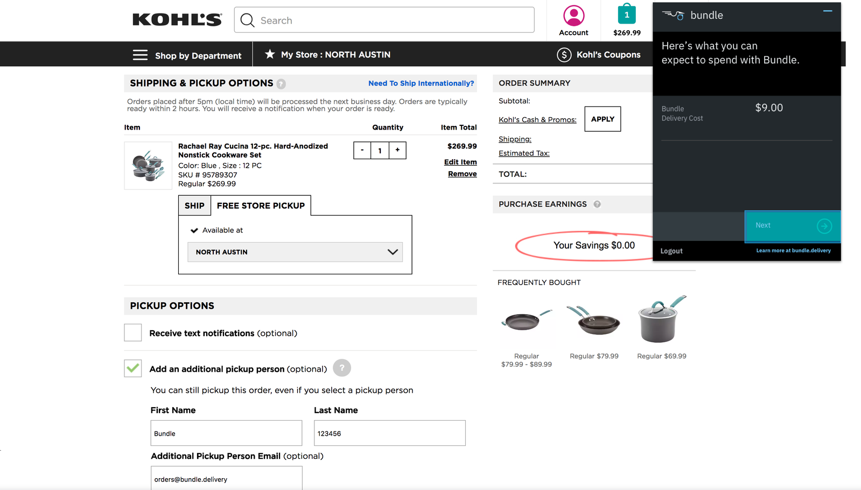Increase item quantity with plus button

click(397, 150)
